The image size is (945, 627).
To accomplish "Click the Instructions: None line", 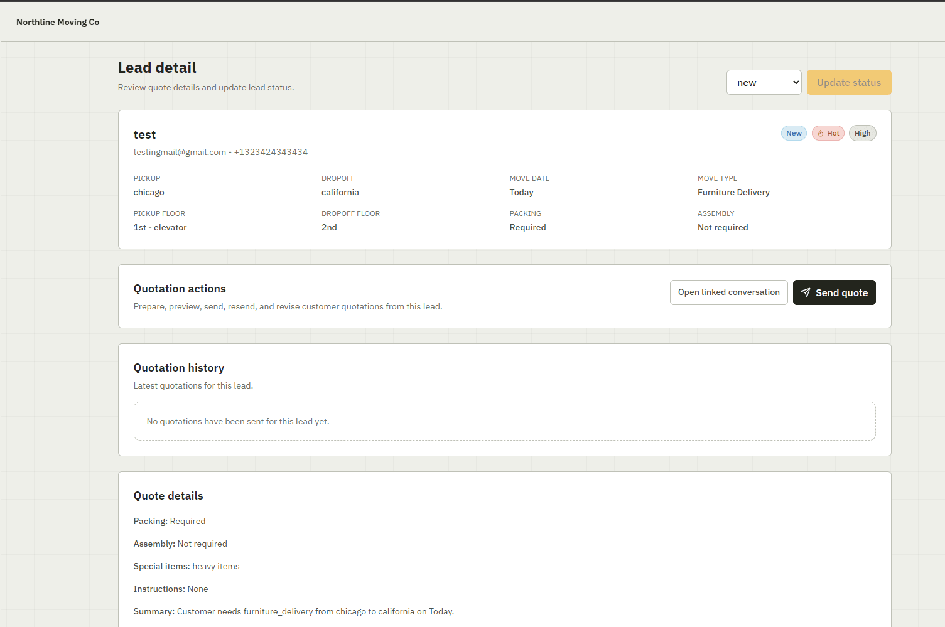I will pos(171,589).
